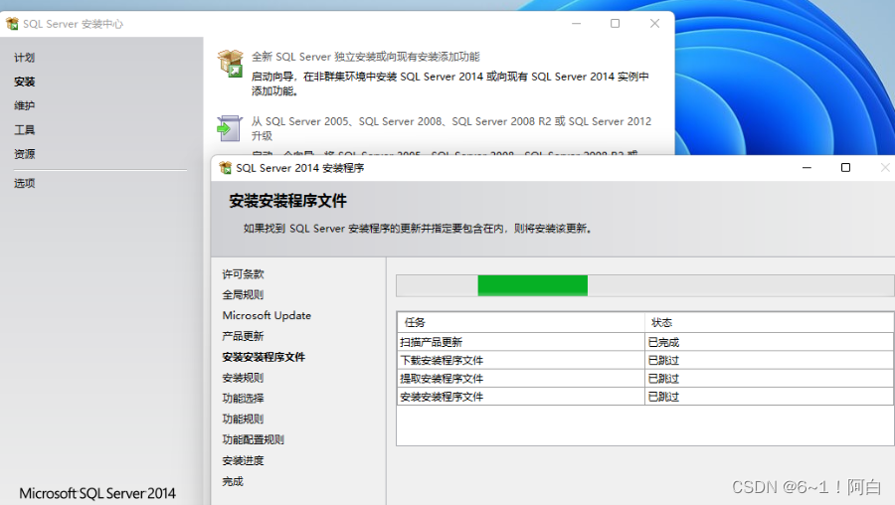Click the upgrade from SQL Server 2005 icon
This screenshot has width=895, height=505.
pos(230,128)
